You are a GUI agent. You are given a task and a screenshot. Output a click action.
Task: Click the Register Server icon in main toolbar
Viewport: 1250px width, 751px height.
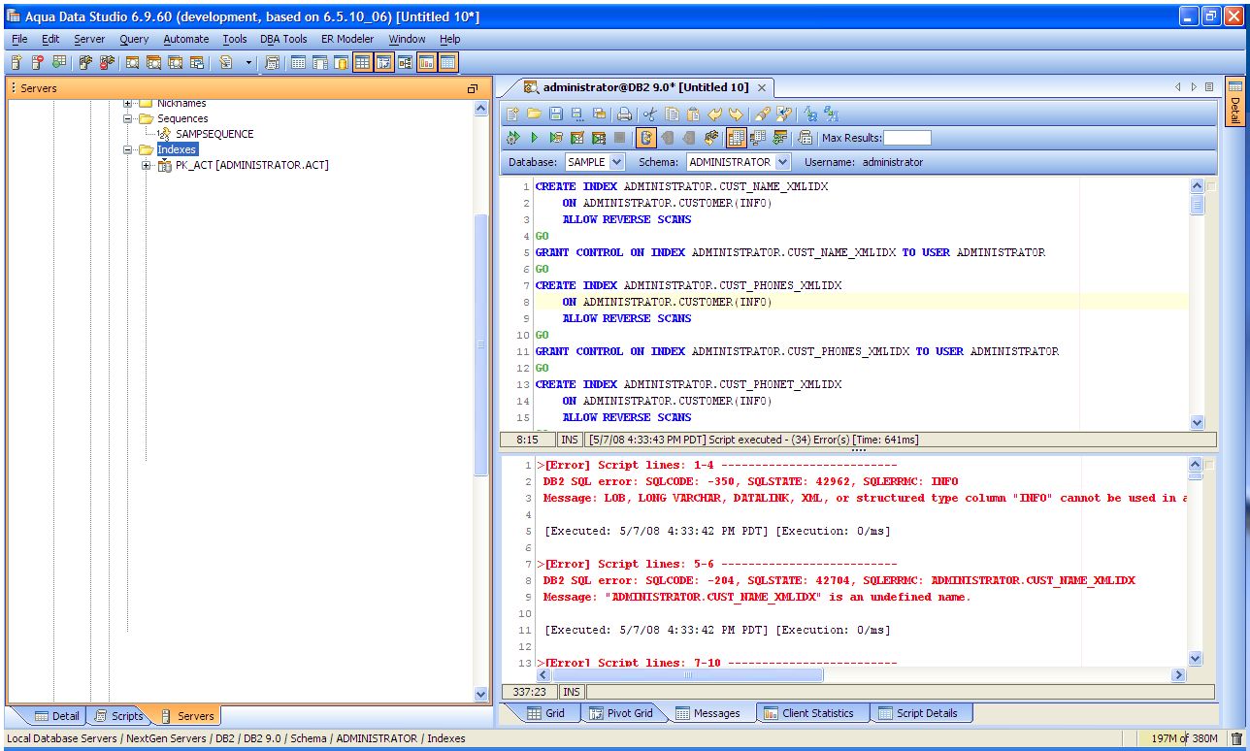click(x=16, y=63)
